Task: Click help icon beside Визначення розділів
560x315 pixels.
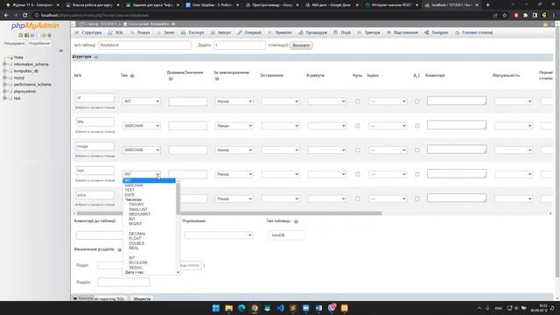Action: [x=120, y=249]
